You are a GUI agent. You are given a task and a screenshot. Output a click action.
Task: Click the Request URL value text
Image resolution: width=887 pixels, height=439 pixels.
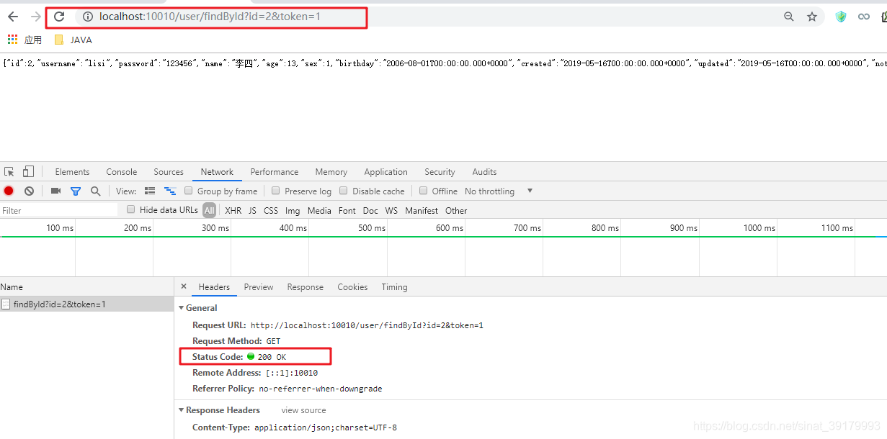pos(367,325)
